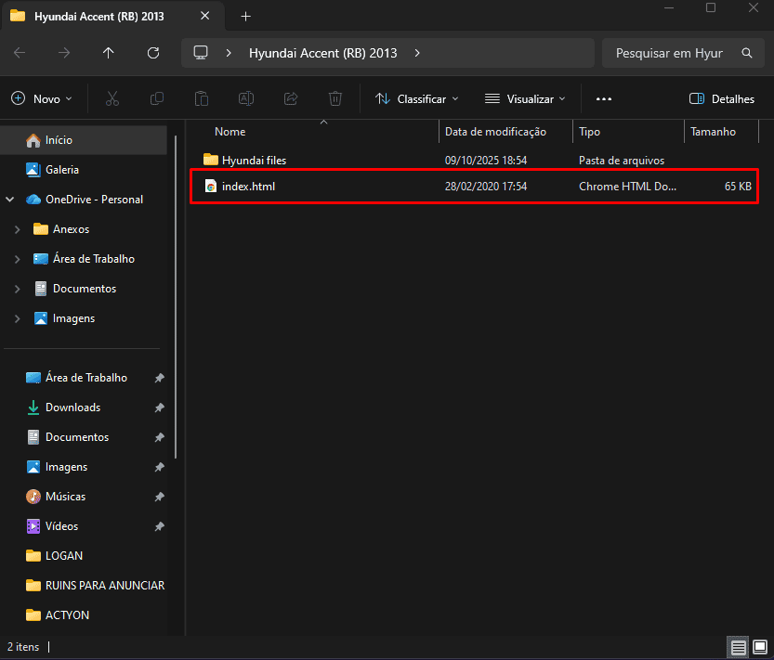Open the three-dots more options menu
This screenshot has width=774, height=660.
click(x=604, y=98)
